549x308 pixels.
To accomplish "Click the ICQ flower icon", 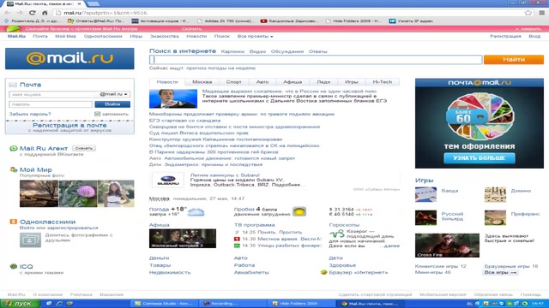I will point(14,266).
